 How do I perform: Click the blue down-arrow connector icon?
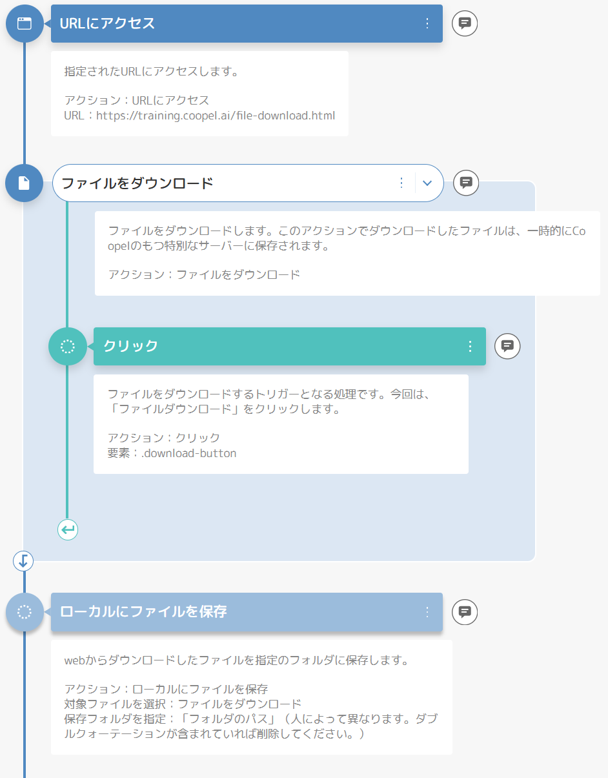tap(23, 560)
